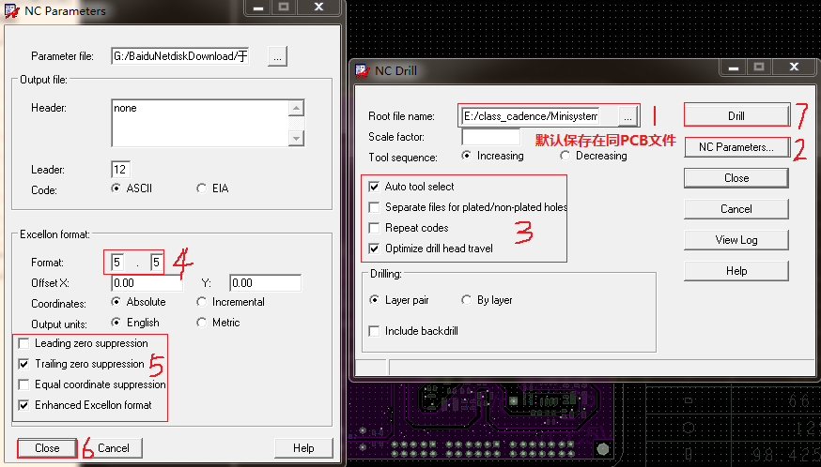Enable Leading zero suppression checkbox
Screen dimensions: 821x467
coord(23,344)
